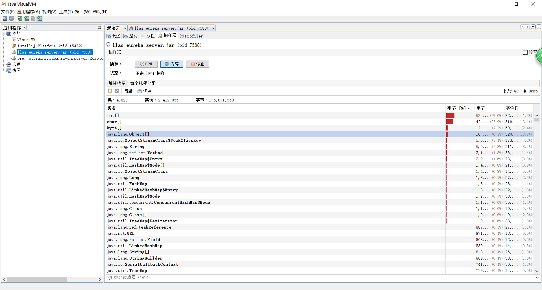
Task: Switch to the 概述 tab
Action: click(x=114, y=36)
